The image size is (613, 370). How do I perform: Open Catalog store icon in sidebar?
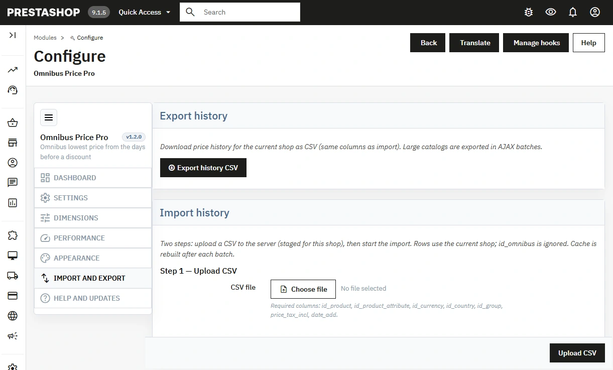(13, 143)
